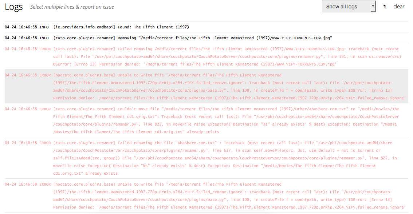The image size is (413, 214).
Task: Click the timestamp of the first INFO log
Action: tap(21, 27)
